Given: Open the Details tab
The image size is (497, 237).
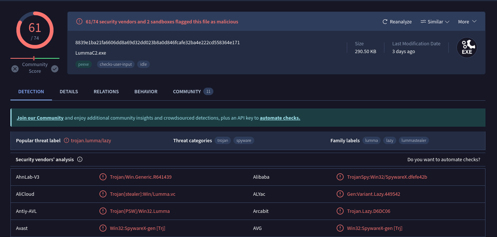Looking at the screenshot, I should tap(69, 91).
